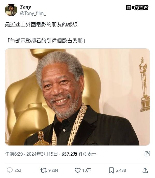Click the first tweet line 最近迷上外國電影的朋友的感想
Image resolution: width=155 pixels, height=178 pixels.
pos(41,24)
